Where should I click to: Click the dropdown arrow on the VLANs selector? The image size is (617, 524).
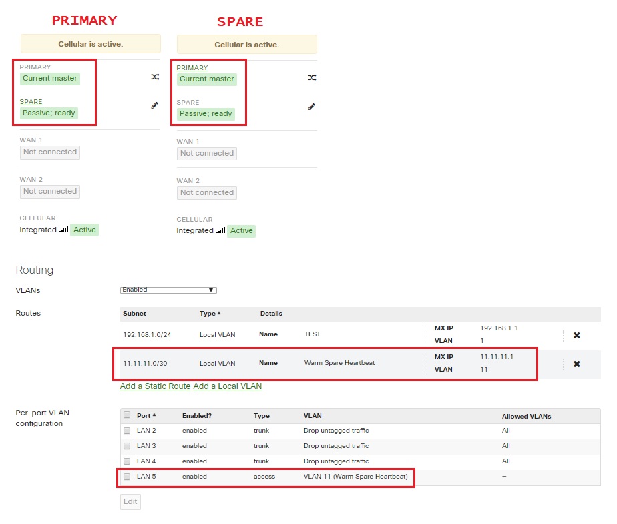click(212, 290)
